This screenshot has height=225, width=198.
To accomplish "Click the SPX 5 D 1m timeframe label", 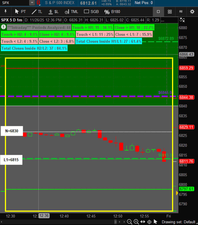I will coord(12,20).
